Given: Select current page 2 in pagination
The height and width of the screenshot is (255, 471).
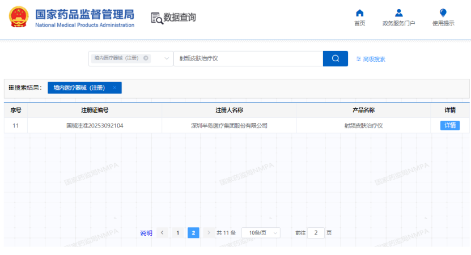Looking at the screenshot, I should [x=193, y=233].
